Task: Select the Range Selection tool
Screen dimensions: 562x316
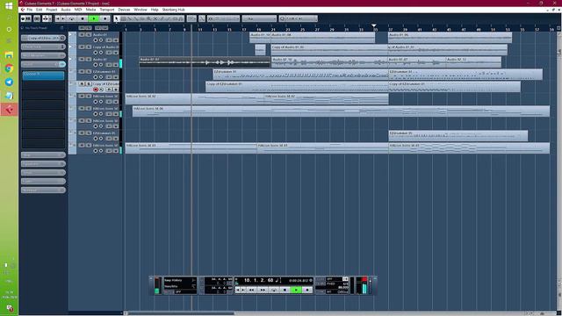Action: pos(123,18)
